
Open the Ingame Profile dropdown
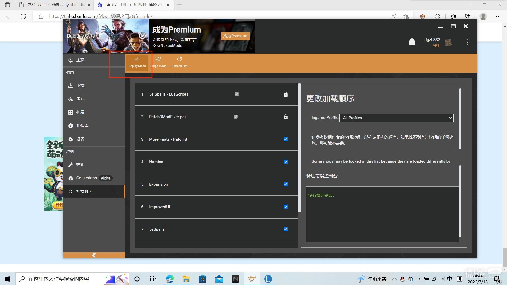(396, 118)
